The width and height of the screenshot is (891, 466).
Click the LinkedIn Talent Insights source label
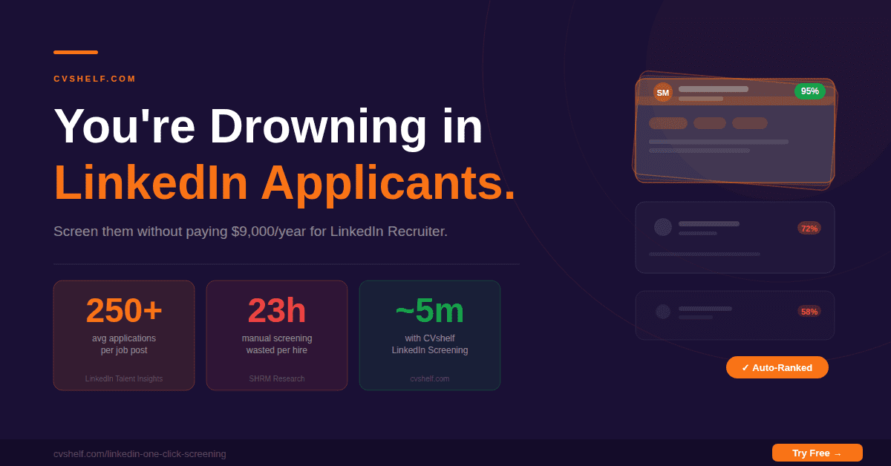[x=123, y=378]
